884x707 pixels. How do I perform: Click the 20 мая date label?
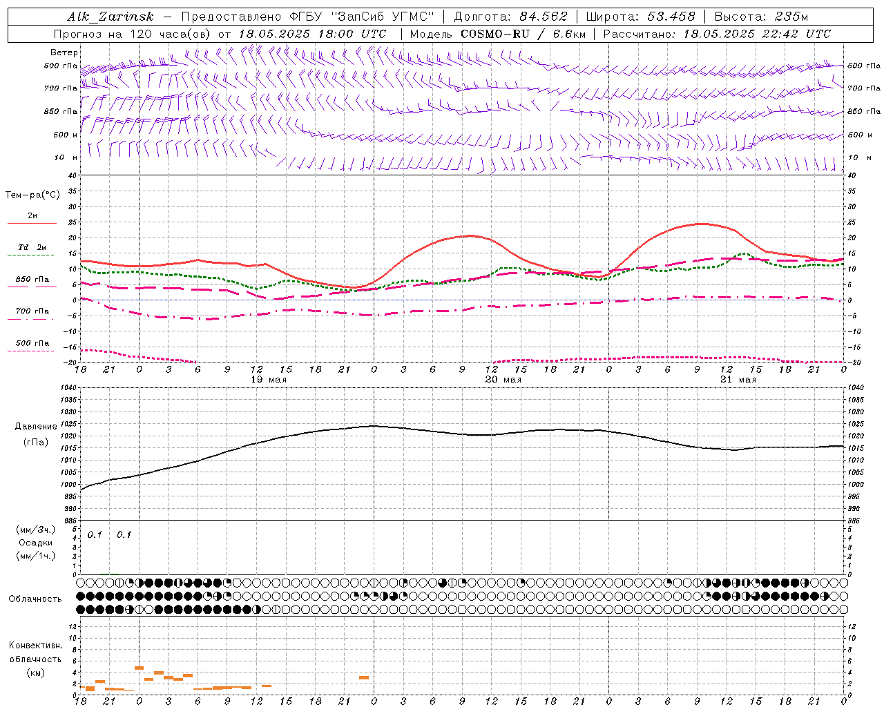click(503, 380)
